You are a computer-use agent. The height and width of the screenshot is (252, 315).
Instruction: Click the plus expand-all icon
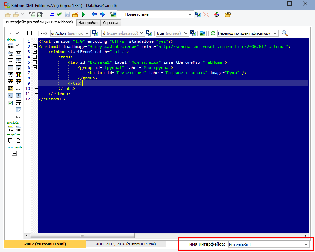point(26,33)
